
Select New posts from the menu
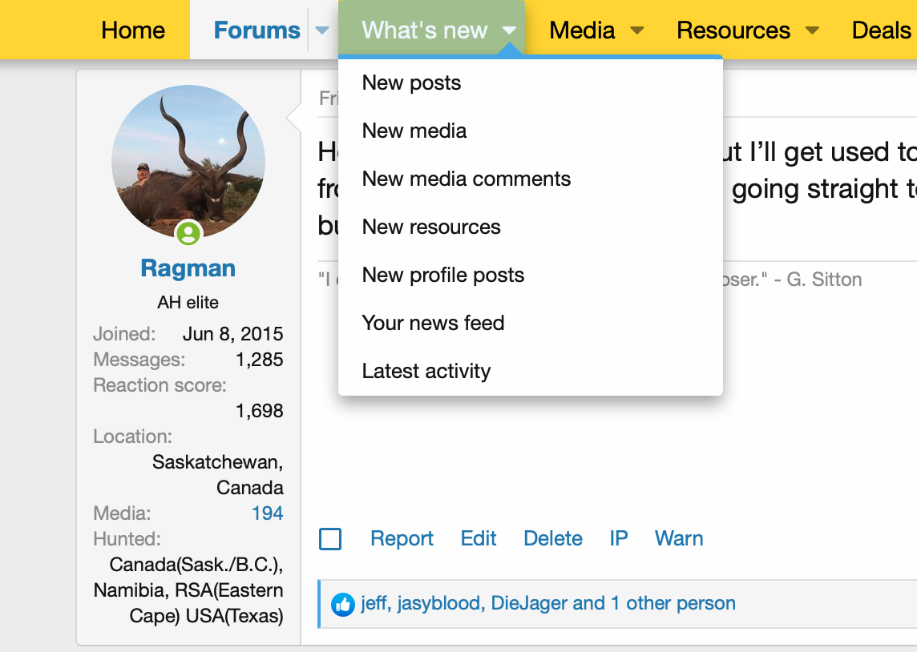pyautogui.click(x=411, y=83)
